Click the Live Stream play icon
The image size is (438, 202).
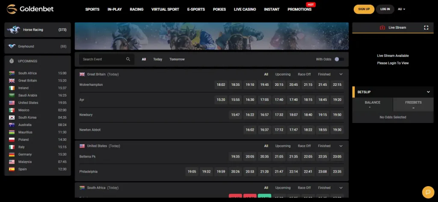pos(382,28)
